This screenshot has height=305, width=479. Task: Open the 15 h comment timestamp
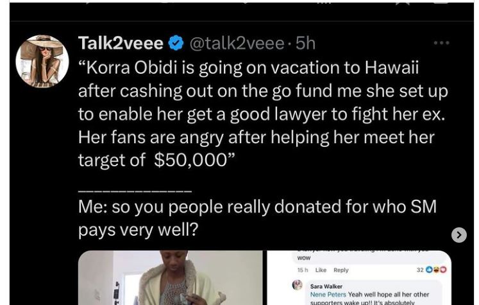(303, 270)
